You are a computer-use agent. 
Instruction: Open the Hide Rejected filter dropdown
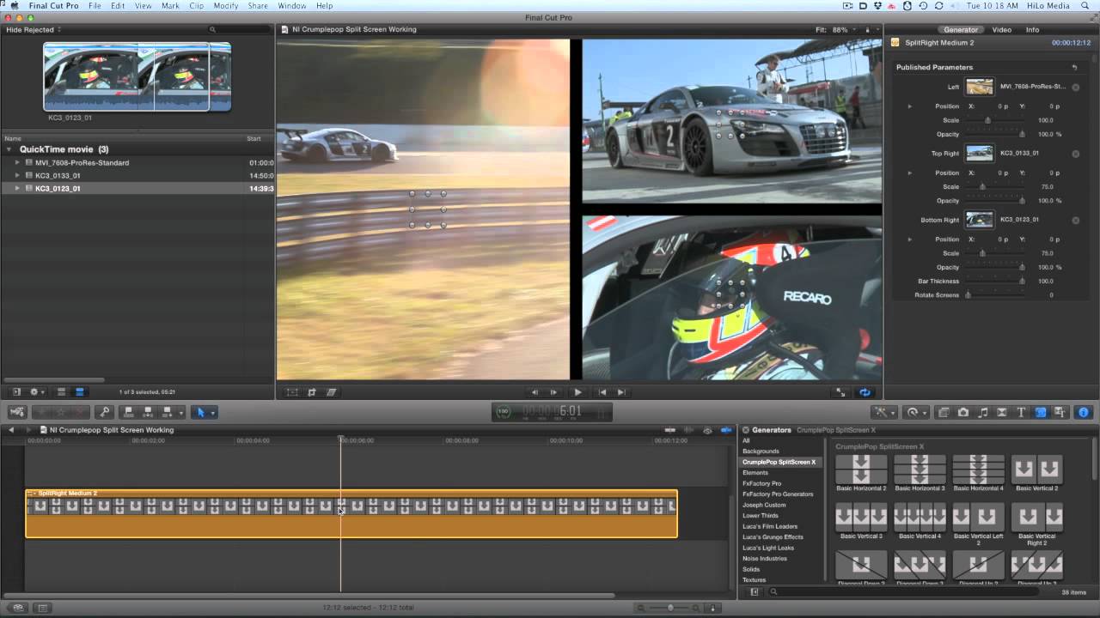pos(34,29)
